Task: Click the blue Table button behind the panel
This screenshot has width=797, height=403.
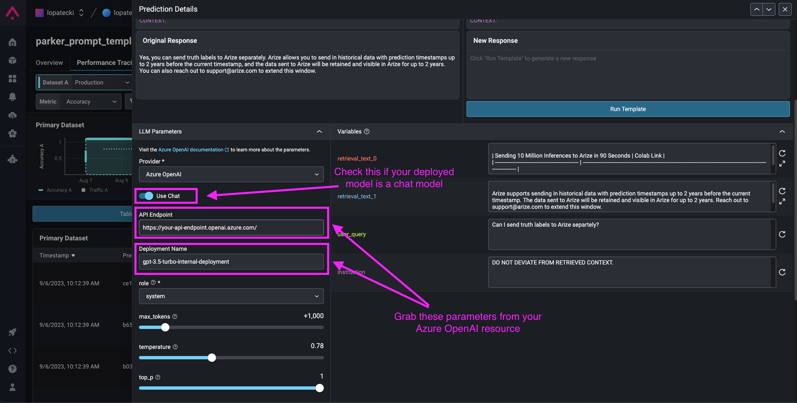Action: (82, 214)
